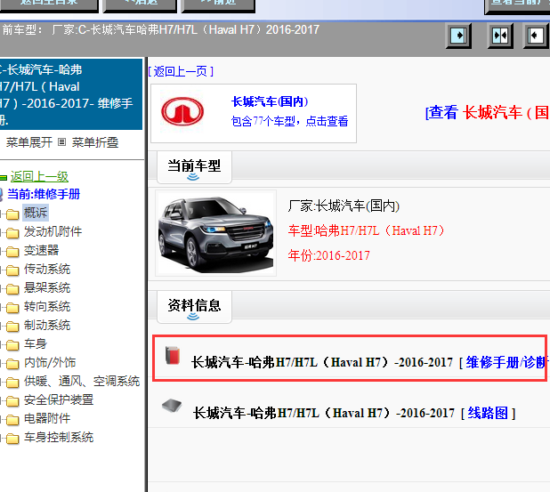Open the 线路图 link
Screen dimensions: 550x492
pyautogui.click(x=488, y=413)
